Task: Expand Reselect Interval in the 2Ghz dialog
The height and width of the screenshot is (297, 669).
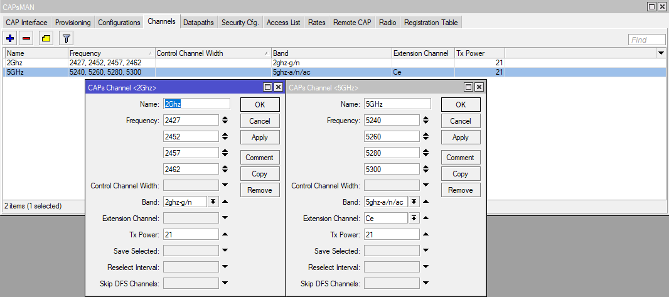Action: pyautogui.click(x=225, y=267)
